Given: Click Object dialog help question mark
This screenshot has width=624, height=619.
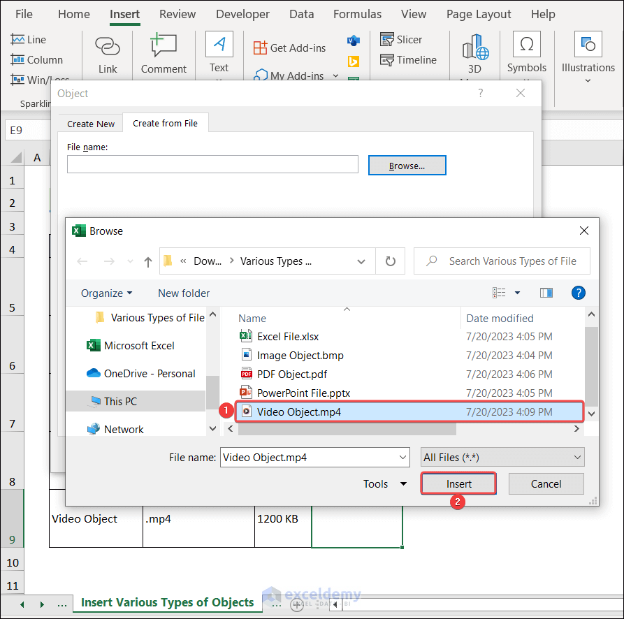Looking at the screenshot, I should click(481, 93).
